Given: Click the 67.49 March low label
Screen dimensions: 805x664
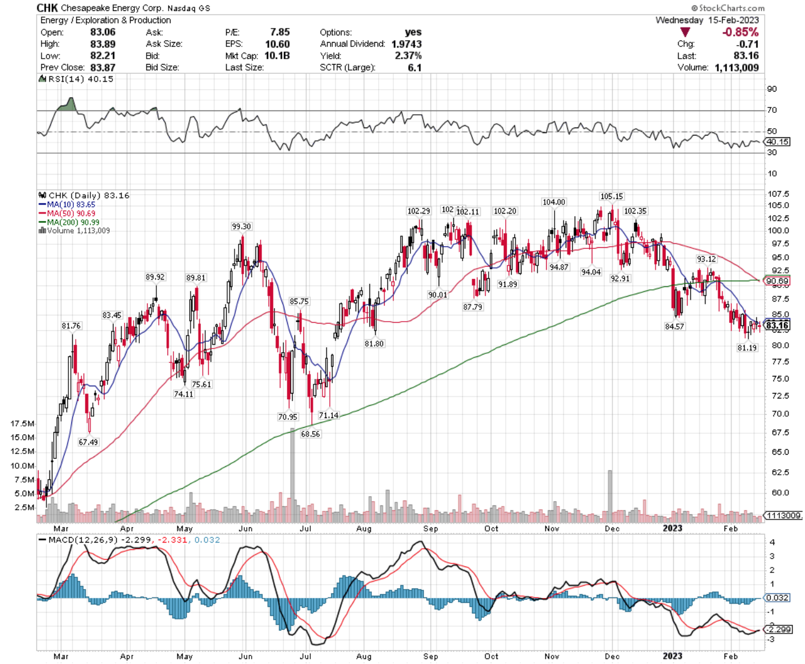Looking at the screenshot, I should pos(88,442).
